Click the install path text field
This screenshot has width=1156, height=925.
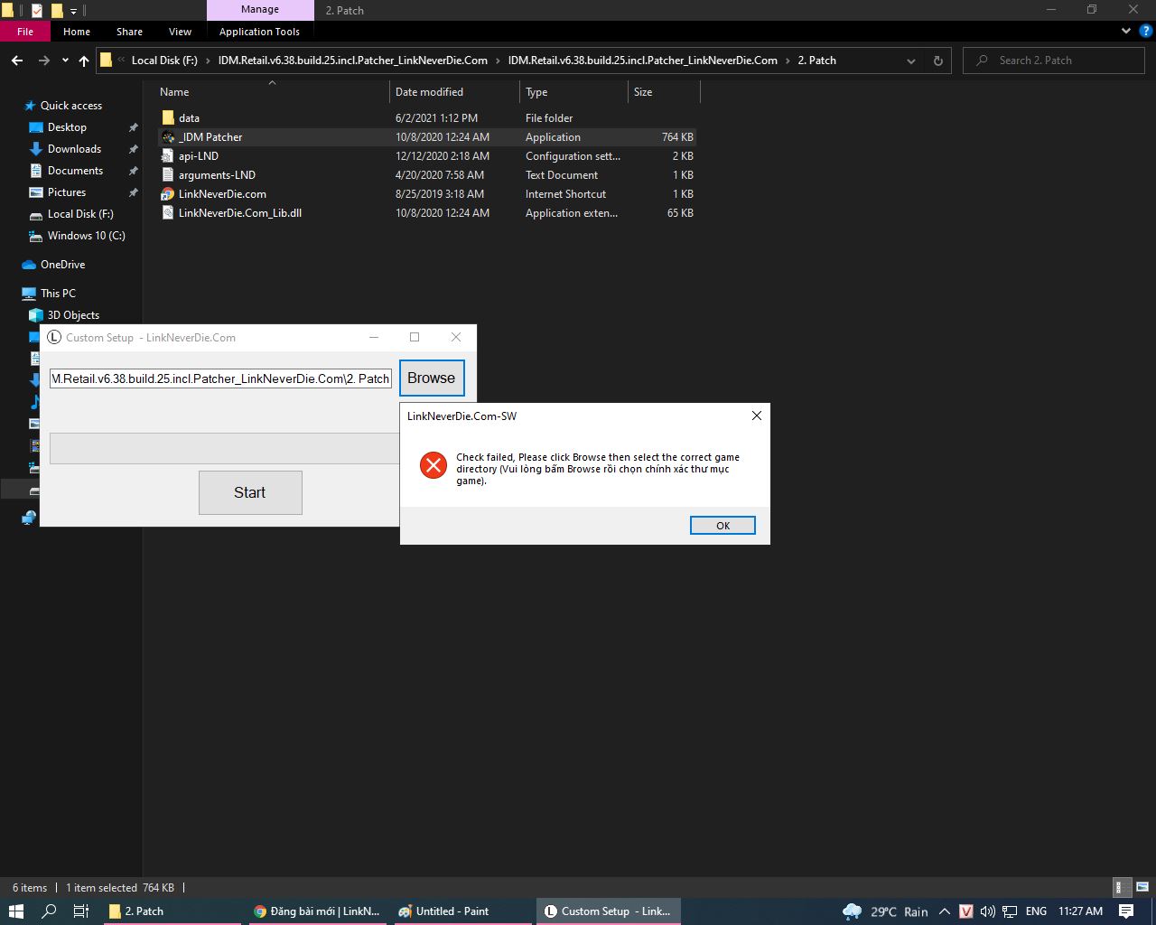[221, 378]
